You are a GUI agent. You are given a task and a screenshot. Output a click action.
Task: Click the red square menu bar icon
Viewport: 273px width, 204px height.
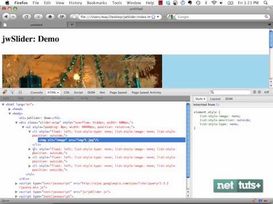[x=160, y=3]
